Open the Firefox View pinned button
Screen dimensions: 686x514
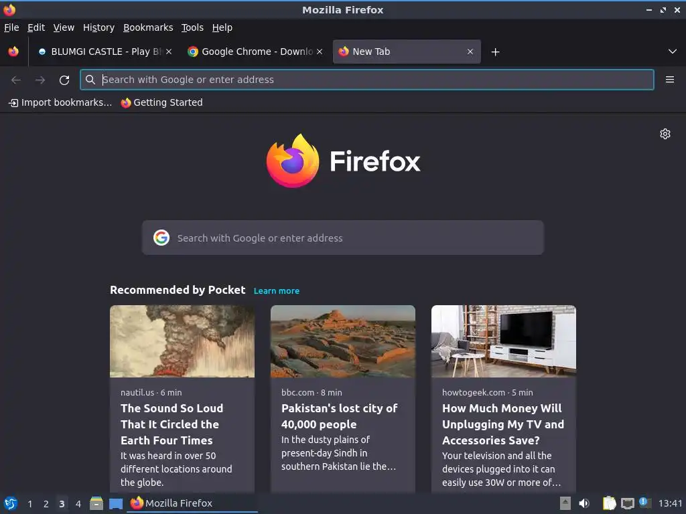(13, 52)
